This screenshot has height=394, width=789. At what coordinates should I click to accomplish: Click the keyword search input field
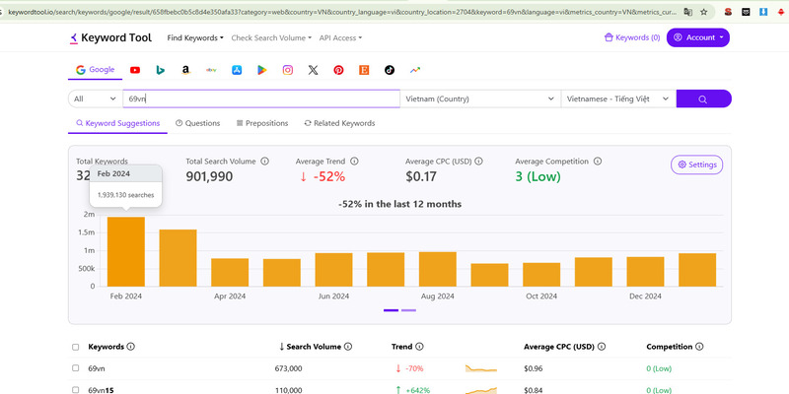click(x=261, y=99)
